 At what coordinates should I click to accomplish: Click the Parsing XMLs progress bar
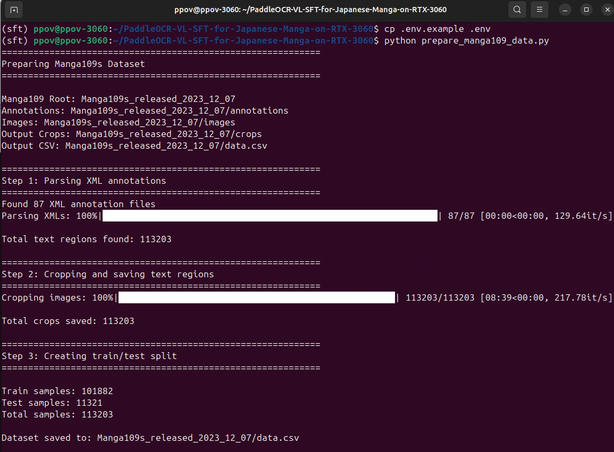click(x=270, y=216)
